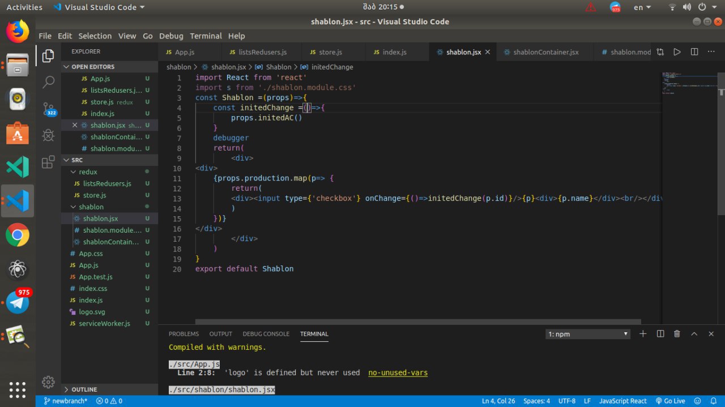Image resolution: width=725 pixels, height=407 pixels.
Task: Open the Terminal menu in menu bar
Action: (206, 36)
